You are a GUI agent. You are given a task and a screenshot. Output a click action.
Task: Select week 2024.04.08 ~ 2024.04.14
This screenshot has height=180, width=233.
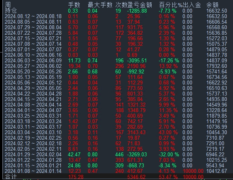(33, 105)
